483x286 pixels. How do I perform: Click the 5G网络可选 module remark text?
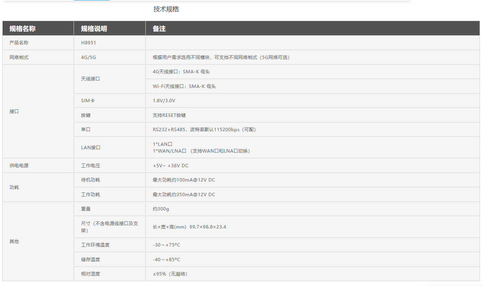click(221, 58)
